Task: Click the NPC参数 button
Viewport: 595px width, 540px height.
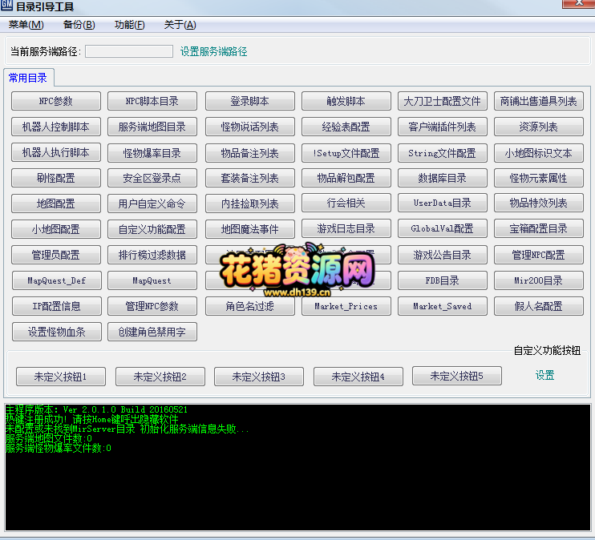Action: 56,101
